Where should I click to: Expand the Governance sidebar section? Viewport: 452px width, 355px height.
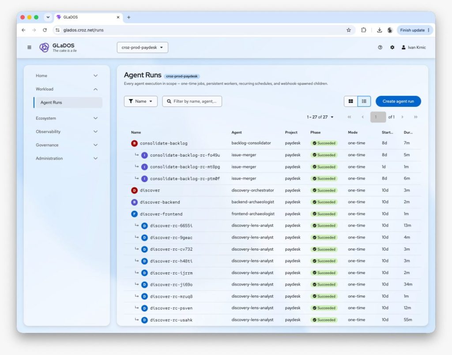pyautogui.click(x=67, y=145)
